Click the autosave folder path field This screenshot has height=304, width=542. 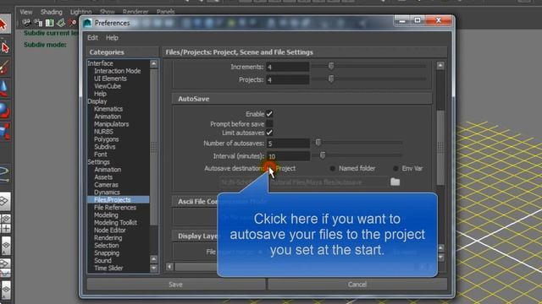(303, 182)
